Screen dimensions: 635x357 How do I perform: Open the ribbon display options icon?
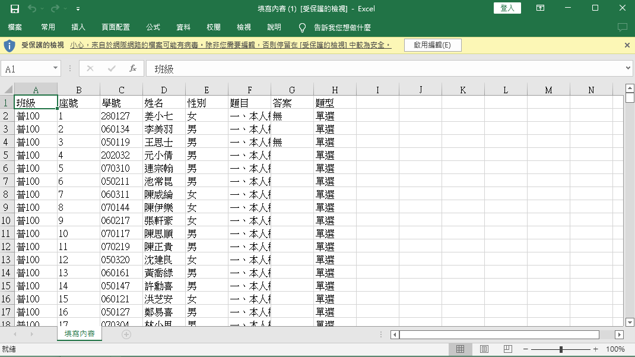540,8
